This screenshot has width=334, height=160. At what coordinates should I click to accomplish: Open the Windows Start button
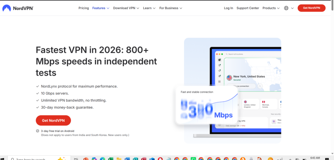click(x=3, y=159)
